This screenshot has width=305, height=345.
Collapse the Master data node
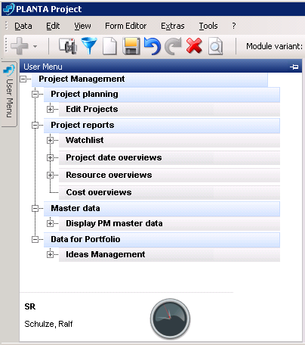(x=35, y=209)
